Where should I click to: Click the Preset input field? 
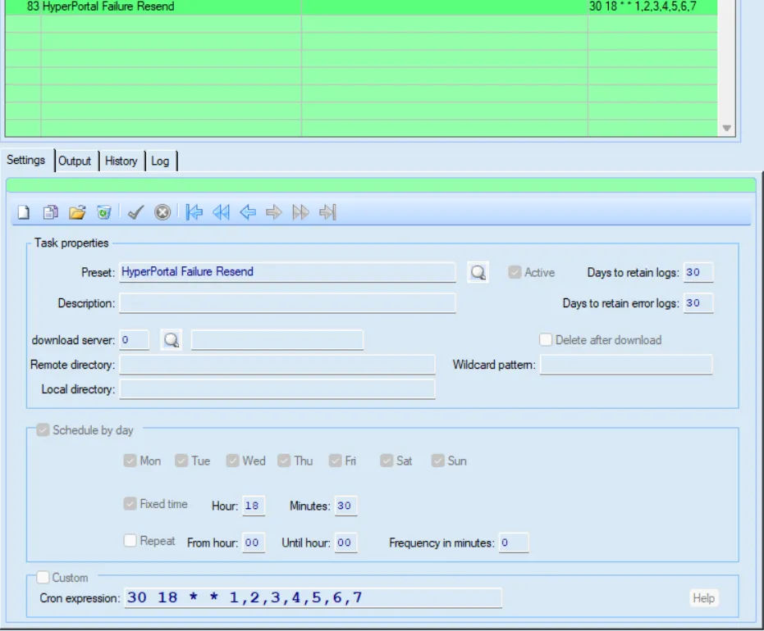pyautogui.click(x=287, y=272)
